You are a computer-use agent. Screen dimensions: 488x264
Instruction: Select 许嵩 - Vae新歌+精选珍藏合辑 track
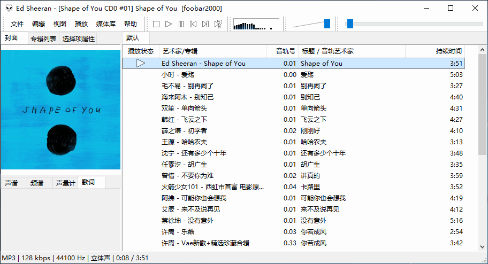(294, 243)
